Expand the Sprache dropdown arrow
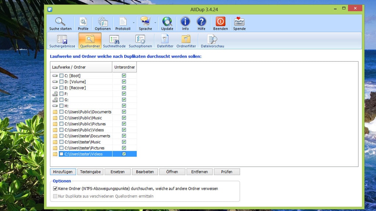 (x=155, y=23)
